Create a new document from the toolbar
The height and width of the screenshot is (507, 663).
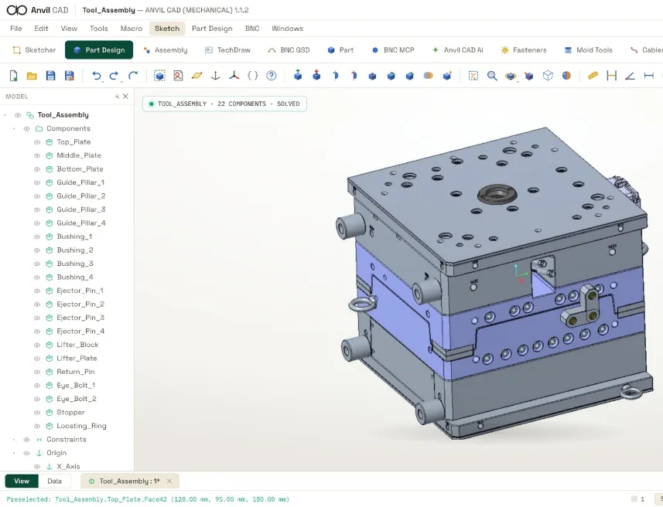pos(13,76)
